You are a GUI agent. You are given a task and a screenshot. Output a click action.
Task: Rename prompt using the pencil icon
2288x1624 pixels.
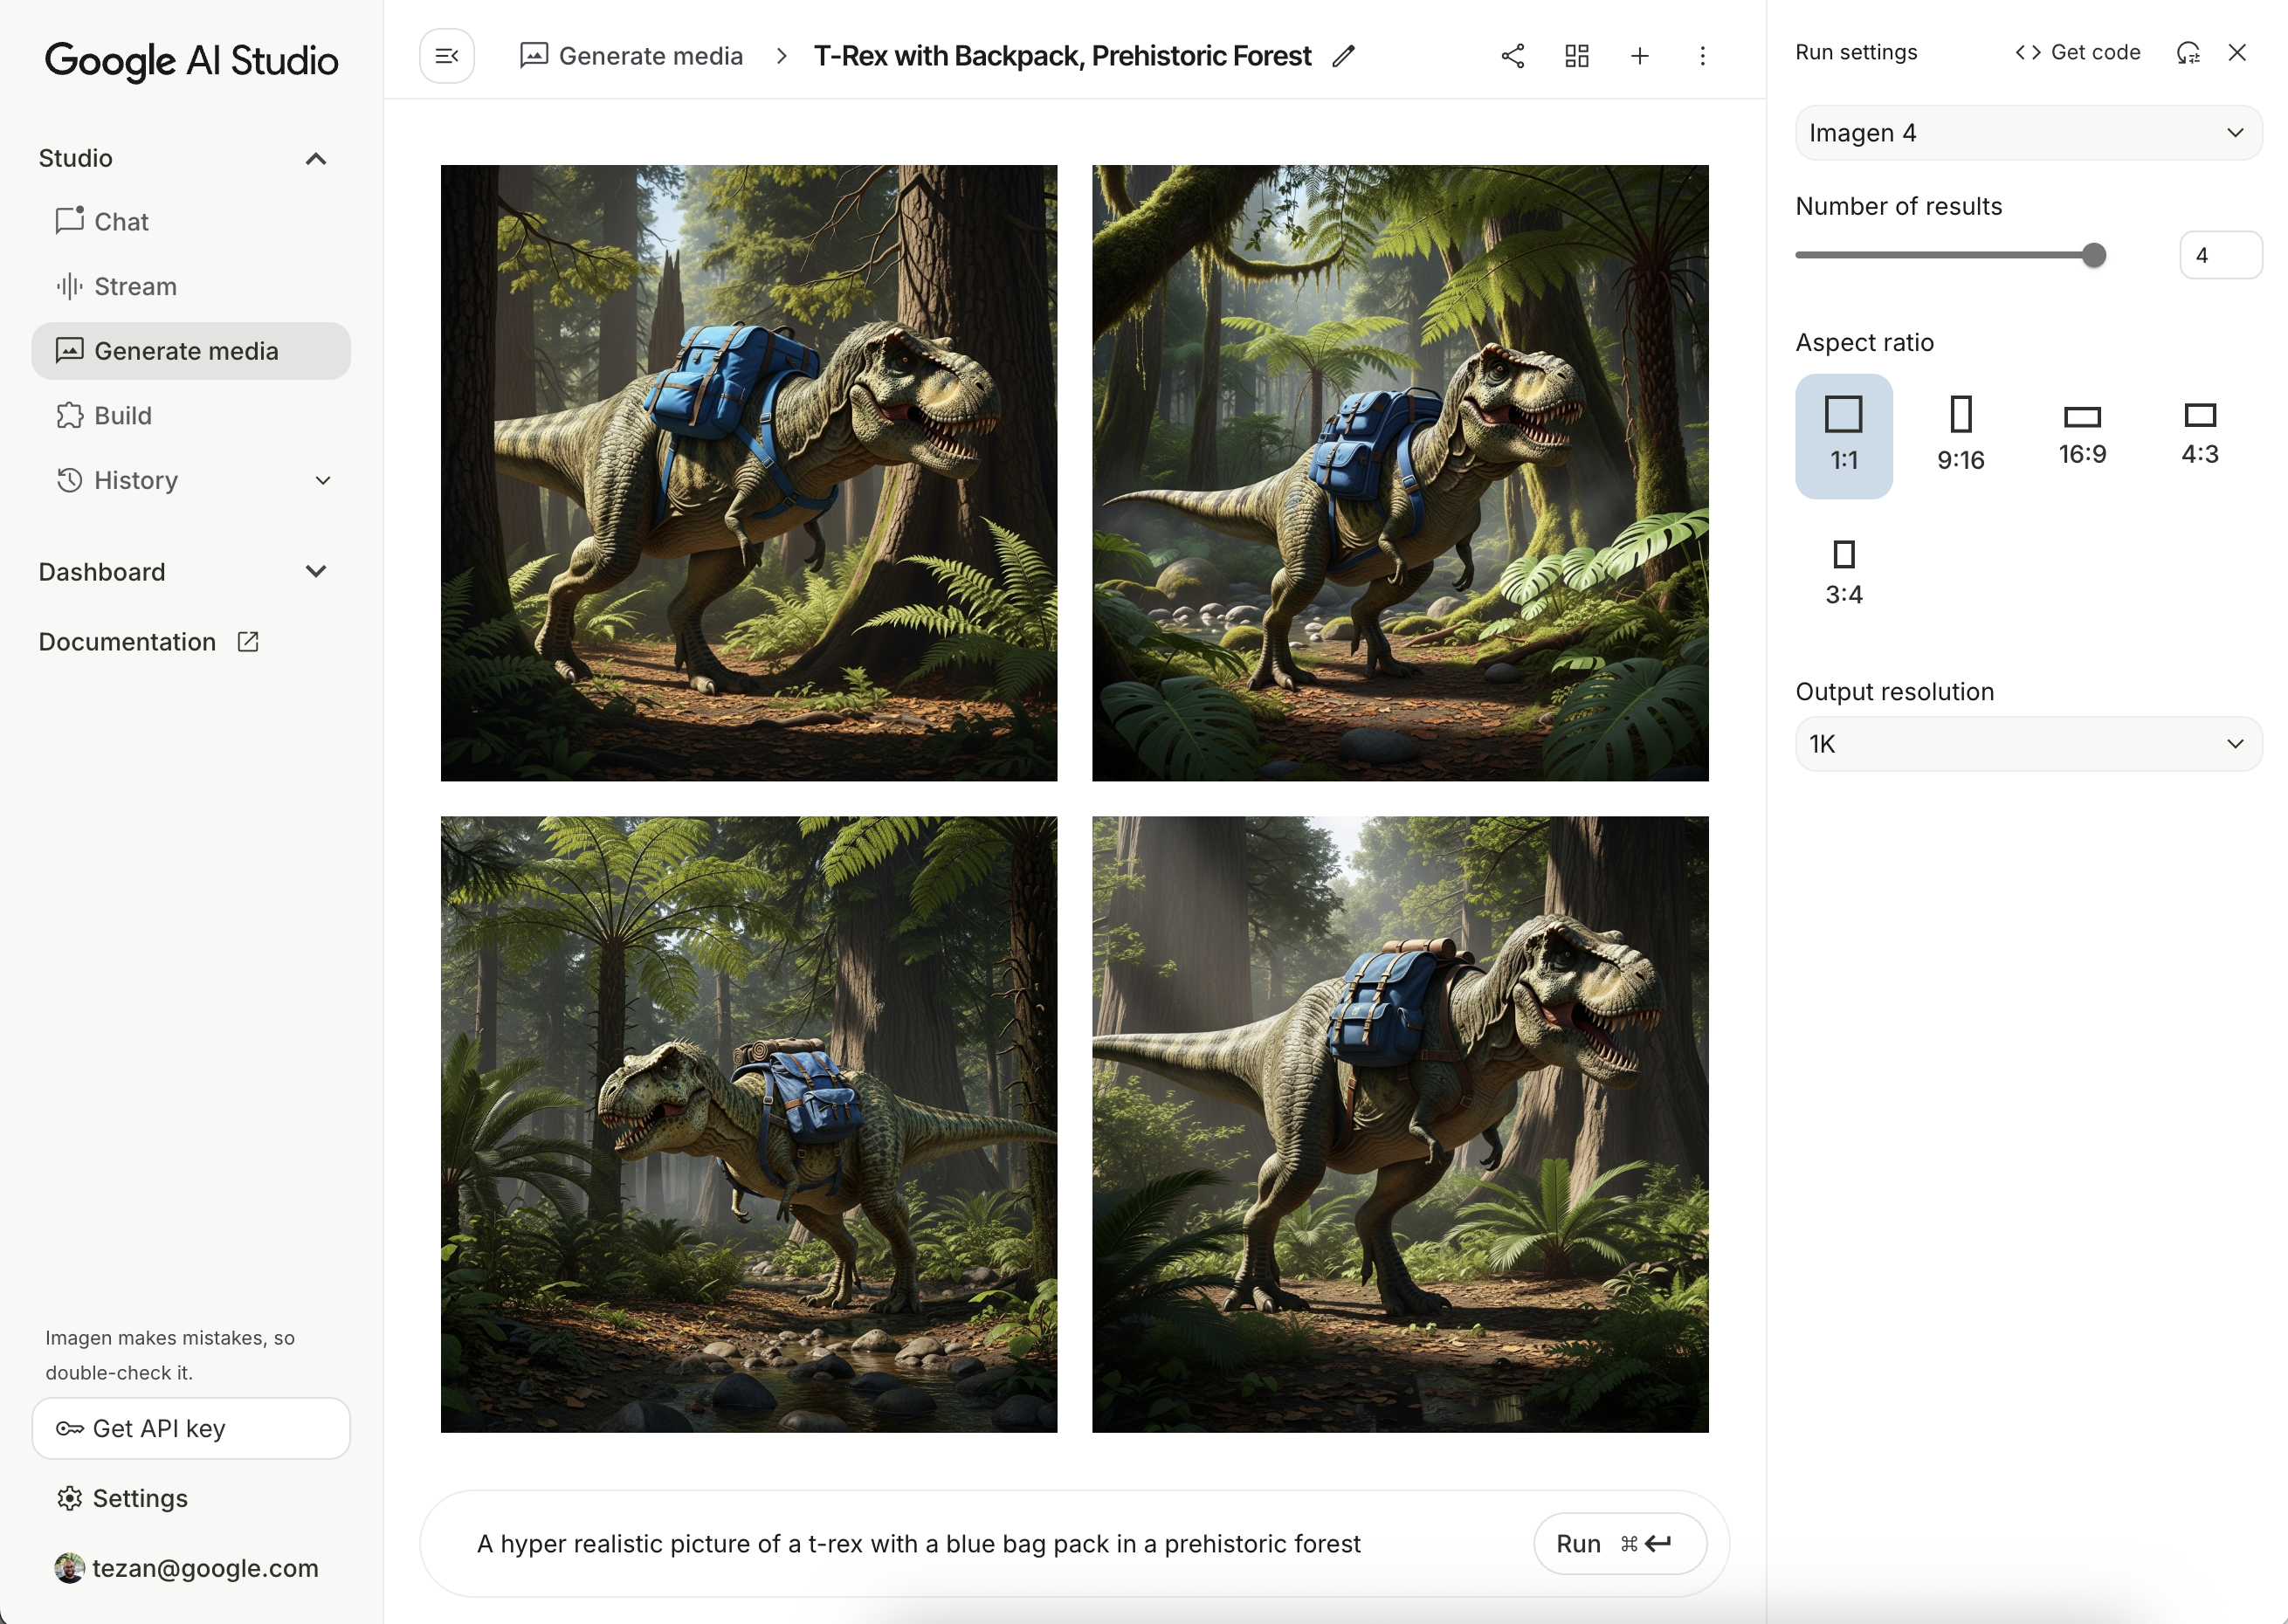click(1343, 57)
